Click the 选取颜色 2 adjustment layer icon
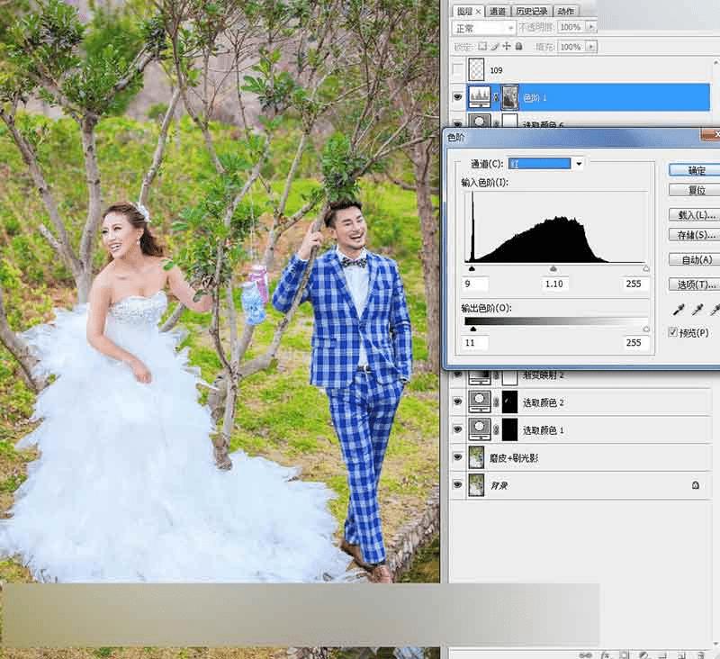This screenshot has height=659, width=720. (478, 402)
